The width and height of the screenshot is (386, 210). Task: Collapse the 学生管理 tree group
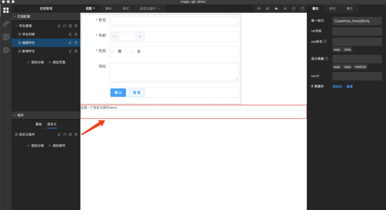pyautogui.click(x=16, y=26)
